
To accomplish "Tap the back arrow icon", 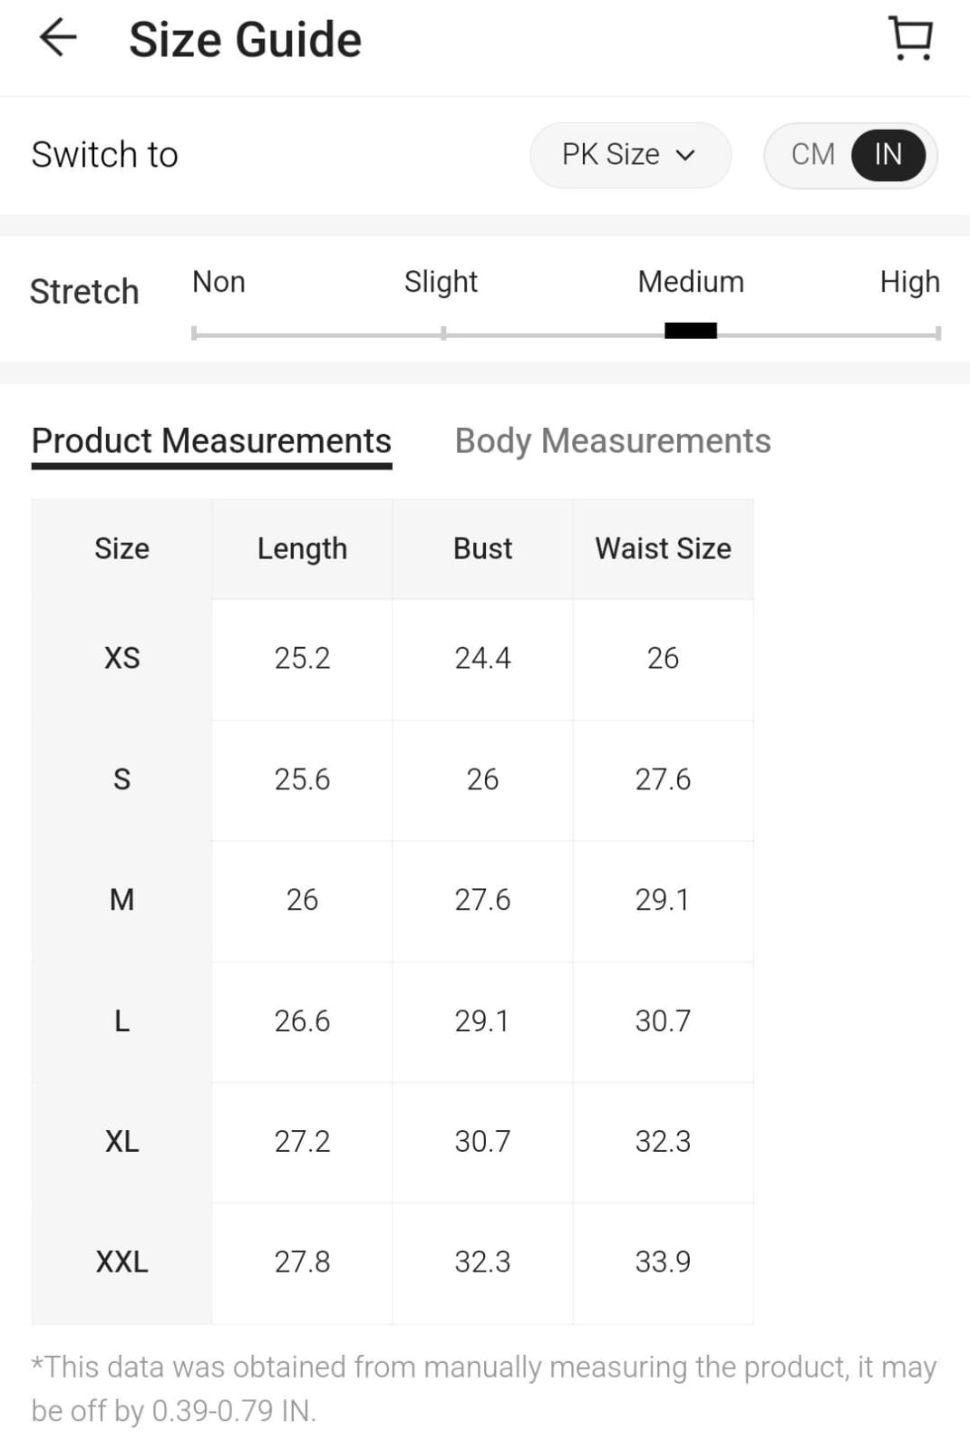I will tap(58, 38).
